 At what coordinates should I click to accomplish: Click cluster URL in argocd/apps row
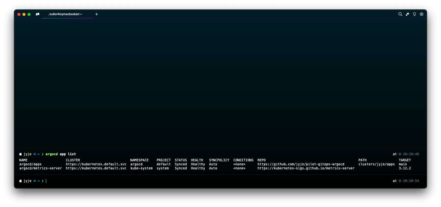click(96, 164)
